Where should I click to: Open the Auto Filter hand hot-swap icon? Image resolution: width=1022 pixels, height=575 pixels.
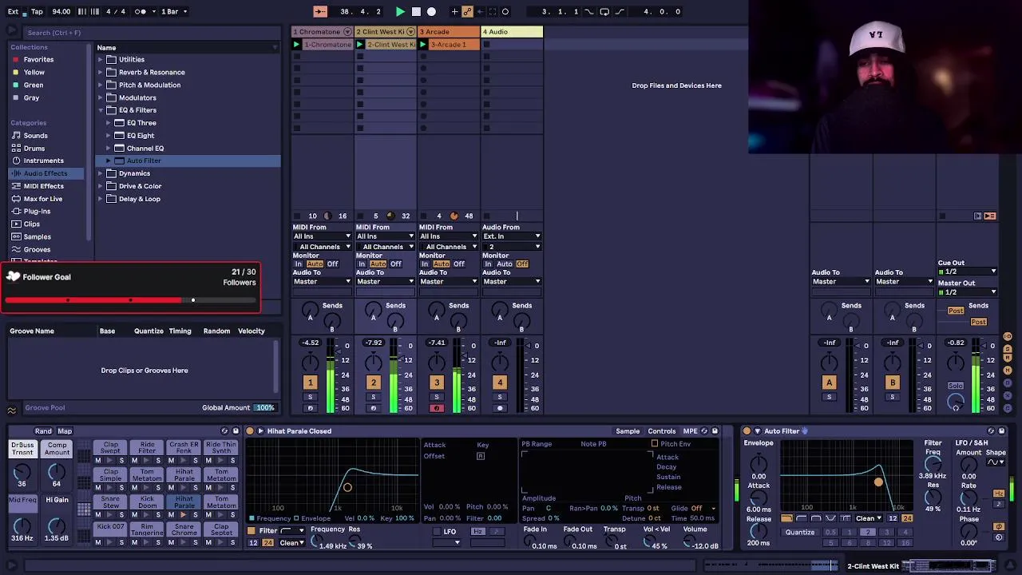805,431
